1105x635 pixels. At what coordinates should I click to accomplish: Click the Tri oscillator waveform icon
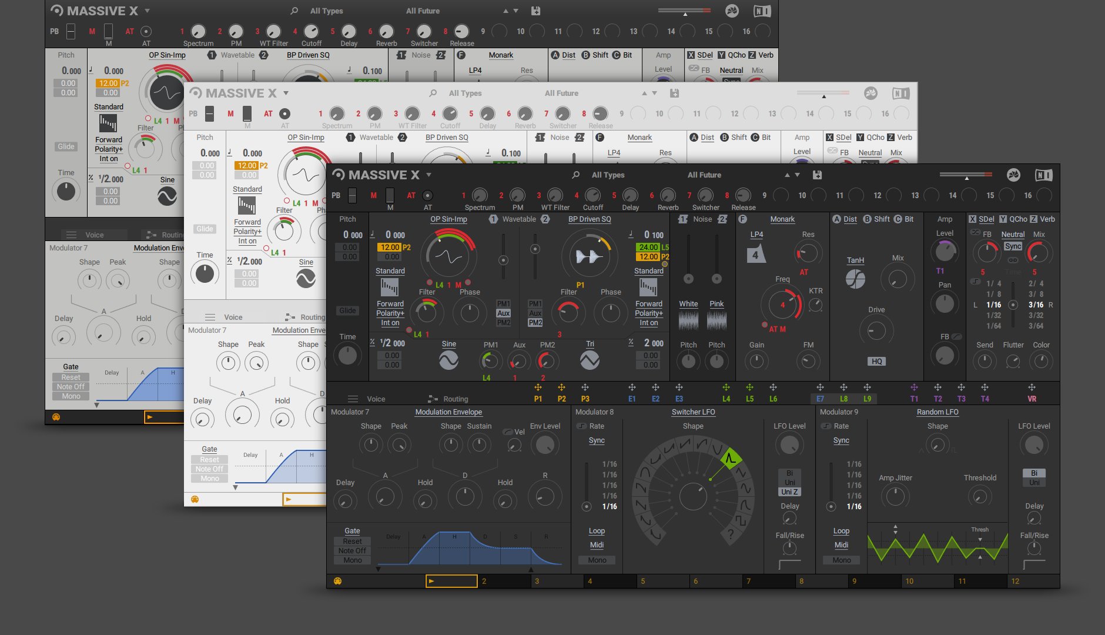590,360
